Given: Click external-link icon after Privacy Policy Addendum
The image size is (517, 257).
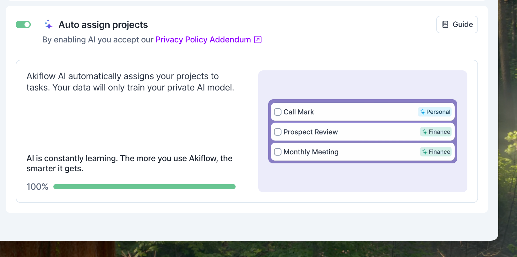Looking at the screenshot, I should pyautogui.click(x=258, y=40).
